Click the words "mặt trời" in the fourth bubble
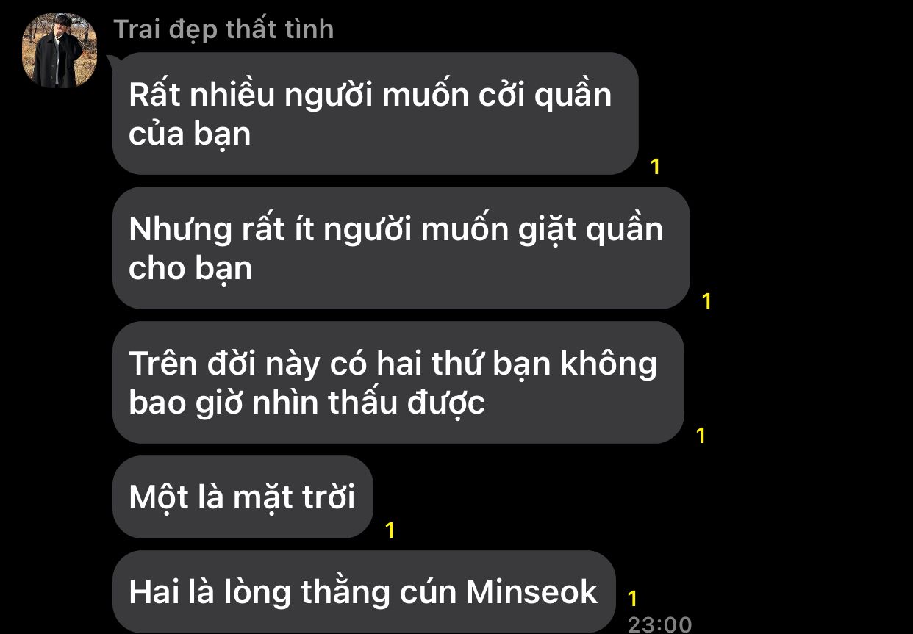 (294, 498)
